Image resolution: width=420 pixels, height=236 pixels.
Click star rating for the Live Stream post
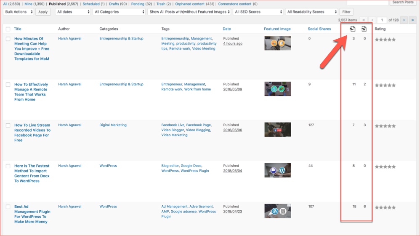(385, 126)
